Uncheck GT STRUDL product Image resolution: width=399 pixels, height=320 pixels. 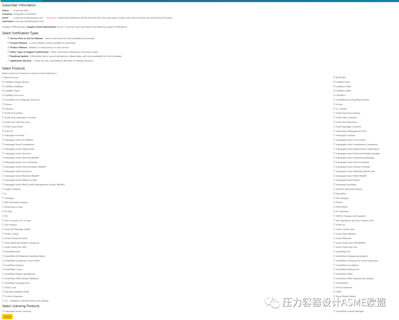pos(334,109)
